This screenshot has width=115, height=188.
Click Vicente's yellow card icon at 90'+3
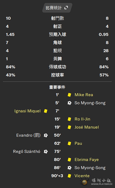(x=69, y=176)
